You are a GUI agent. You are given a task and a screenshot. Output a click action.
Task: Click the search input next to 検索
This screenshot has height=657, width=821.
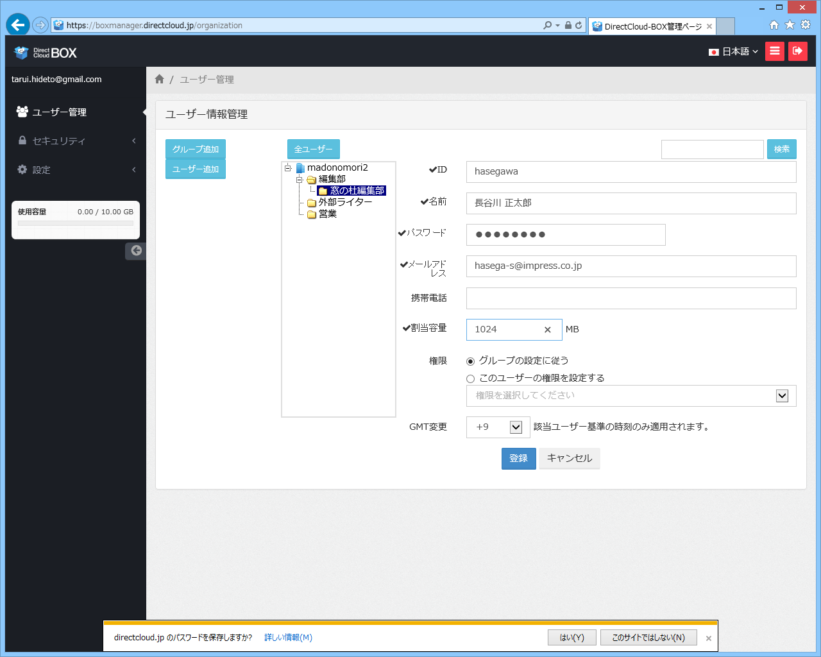coord(712,149)
